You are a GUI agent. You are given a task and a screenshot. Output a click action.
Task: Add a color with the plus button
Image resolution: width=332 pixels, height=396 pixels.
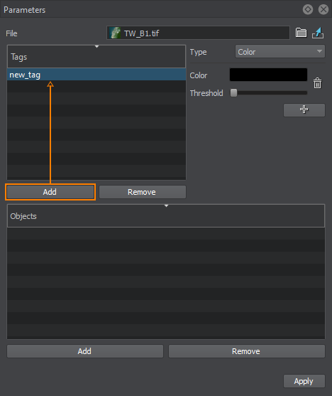(x=304, y=110)
